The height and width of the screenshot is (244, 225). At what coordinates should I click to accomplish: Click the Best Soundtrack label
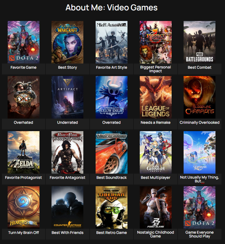click(111, 177)
